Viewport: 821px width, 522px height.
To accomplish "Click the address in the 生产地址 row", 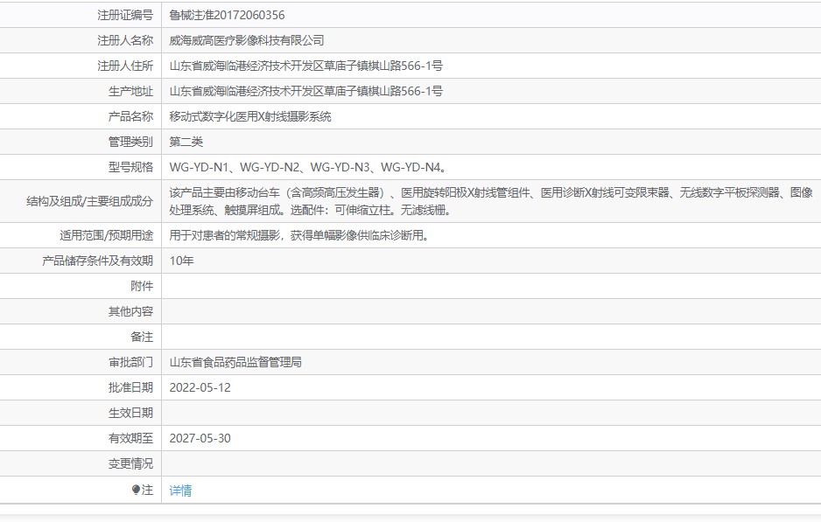I will pos(305,91).
